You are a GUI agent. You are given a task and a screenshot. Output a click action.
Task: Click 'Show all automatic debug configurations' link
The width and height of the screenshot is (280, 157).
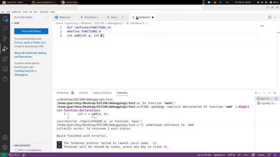(x=30, y=55)
